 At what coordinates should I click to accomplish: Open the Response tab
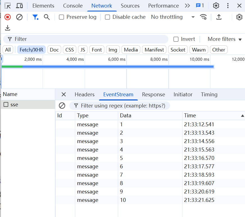tap(154, 94)
